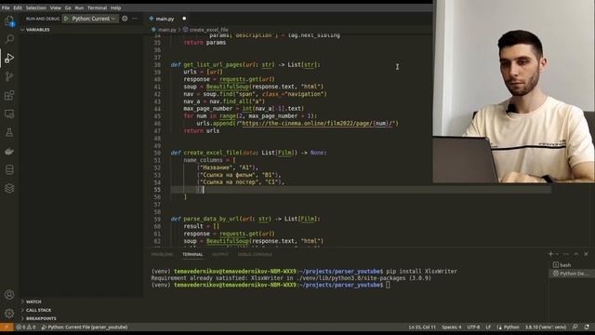Change encoding via UTF-8 status entry
This screenshot has height=335, width=595.
(x=473, y=327)
